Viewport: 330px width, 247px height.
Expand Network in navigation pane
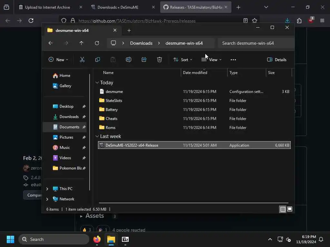pos(47,199)
